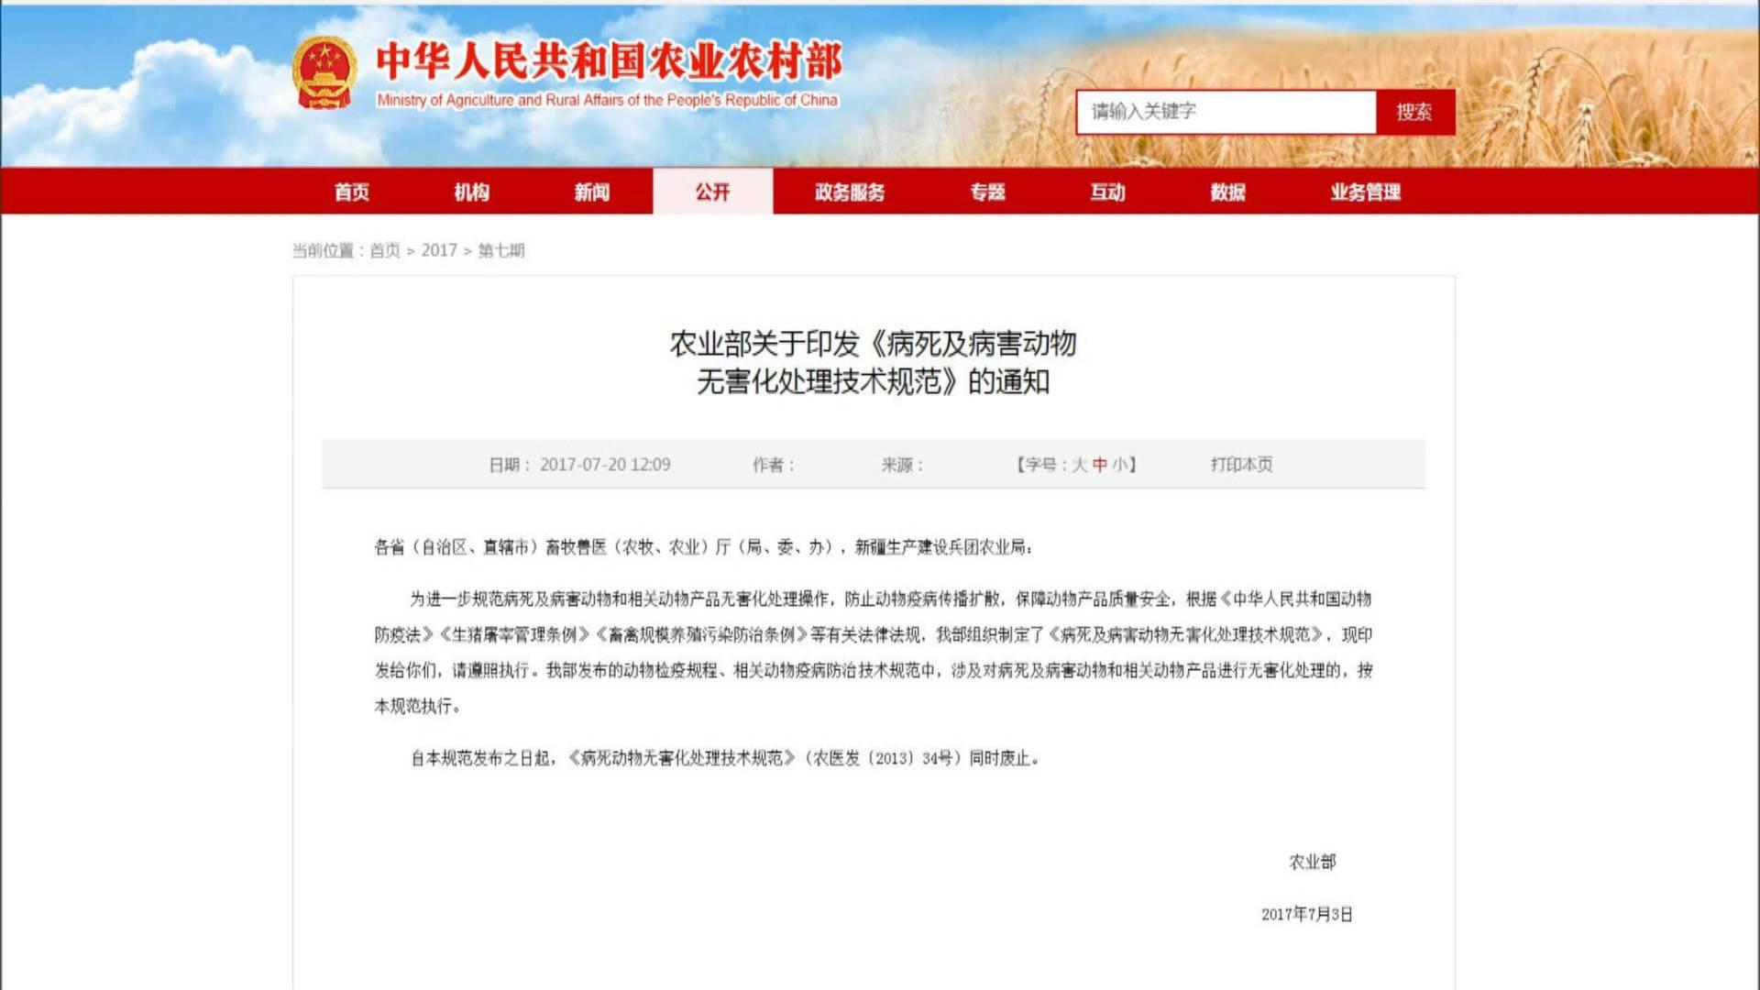Open the 首页 navigation menu item
1760x990 pixels.
tap(351, 192)
